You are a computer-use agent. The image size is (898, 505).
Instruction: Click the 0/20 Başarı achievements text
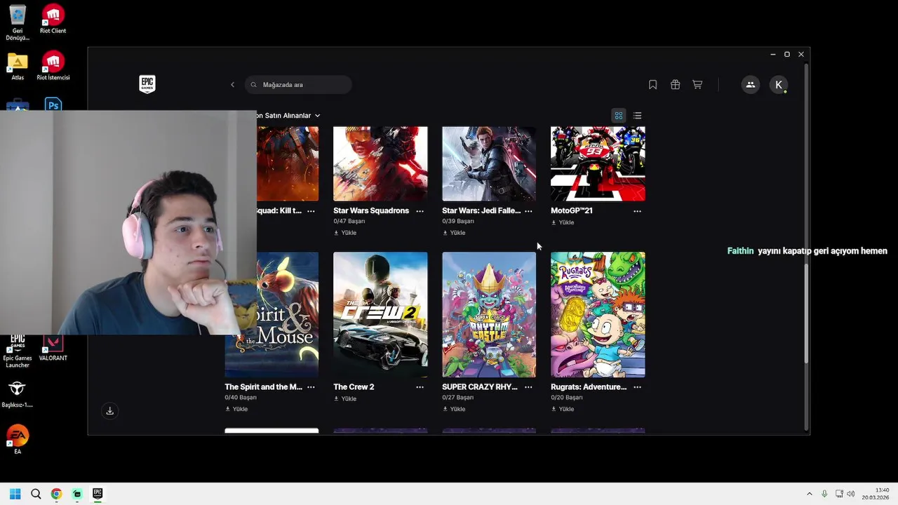tap(567, 398)
